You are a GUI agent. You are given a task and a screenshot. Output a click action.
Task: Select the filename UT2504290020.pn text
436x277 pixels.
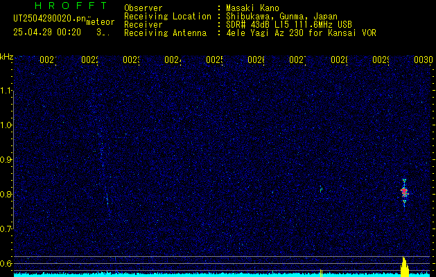(50, 19)
